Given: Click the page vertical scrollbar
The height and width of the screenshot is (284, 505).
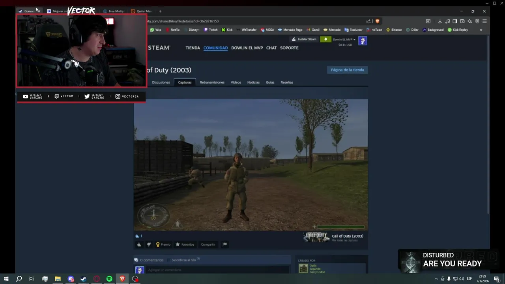Looking at the screenshot, I should (489, 124).
